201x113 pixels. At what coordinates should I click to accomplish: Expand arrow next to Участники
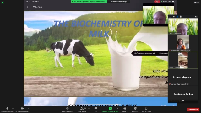click(x=89, y=108)
